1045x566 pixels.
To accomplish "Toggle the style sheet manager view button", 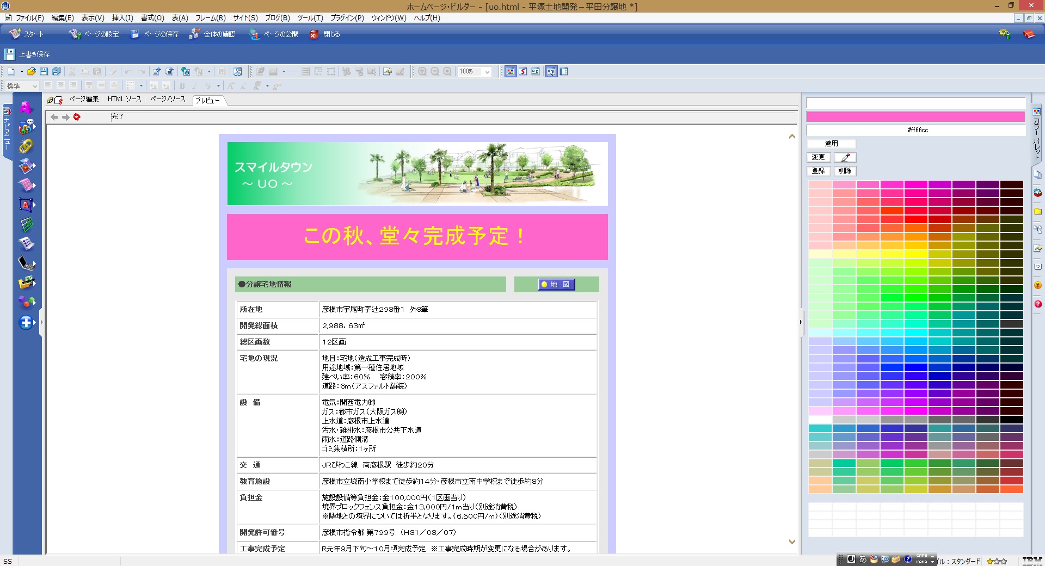I will pos(523,71).
